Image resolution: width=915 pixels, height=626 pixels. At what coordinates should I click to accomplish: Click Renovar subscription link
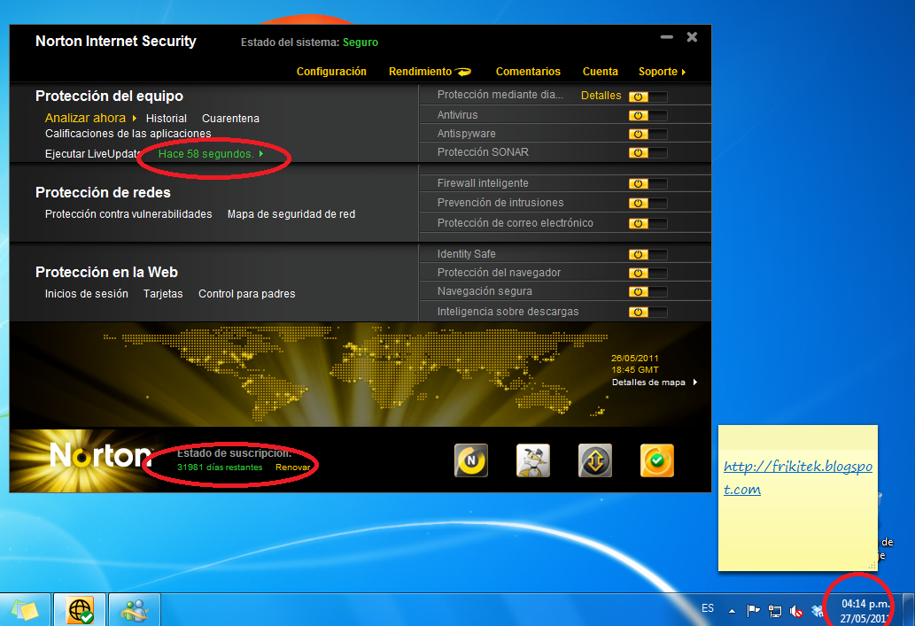[293, 468]
